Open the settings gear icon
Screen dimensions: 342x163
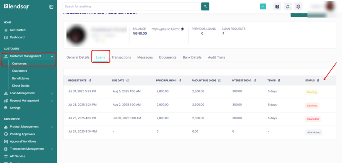(x=298, y=6)
